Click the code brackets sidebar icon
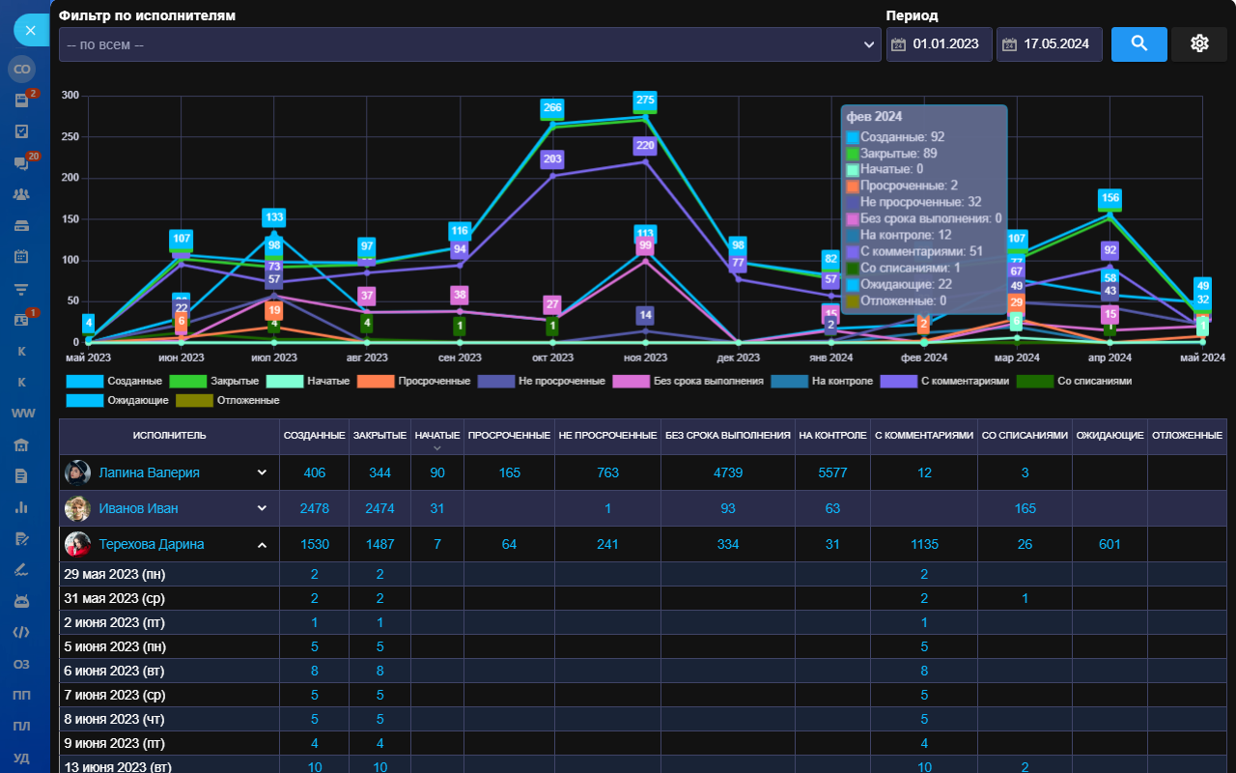This screenshot has width=1236, height=773. 21,633
